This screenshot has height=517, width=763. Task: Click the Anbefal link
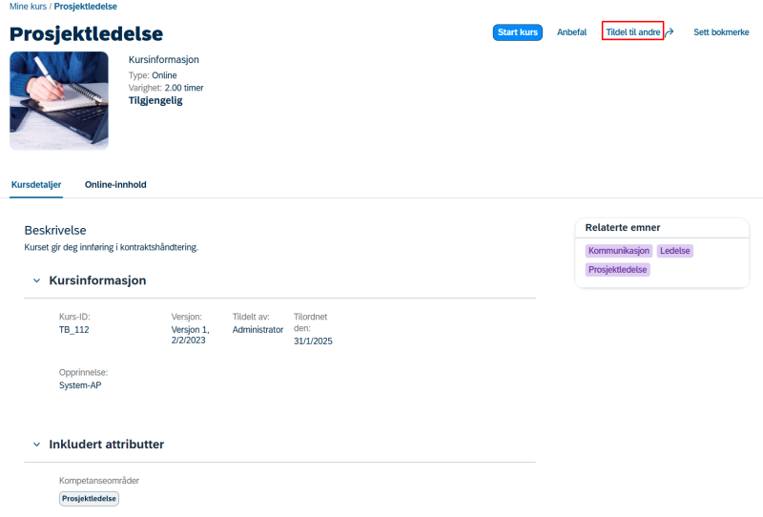[x=571, y=32]
